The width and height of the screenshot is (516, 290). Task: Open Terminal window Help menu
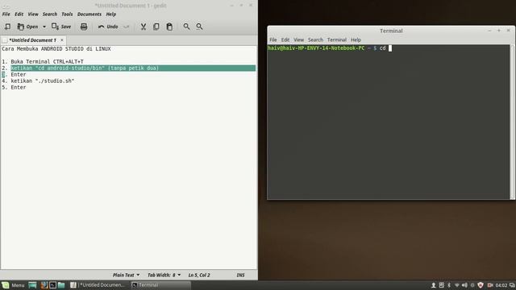[x=356, y=39]
